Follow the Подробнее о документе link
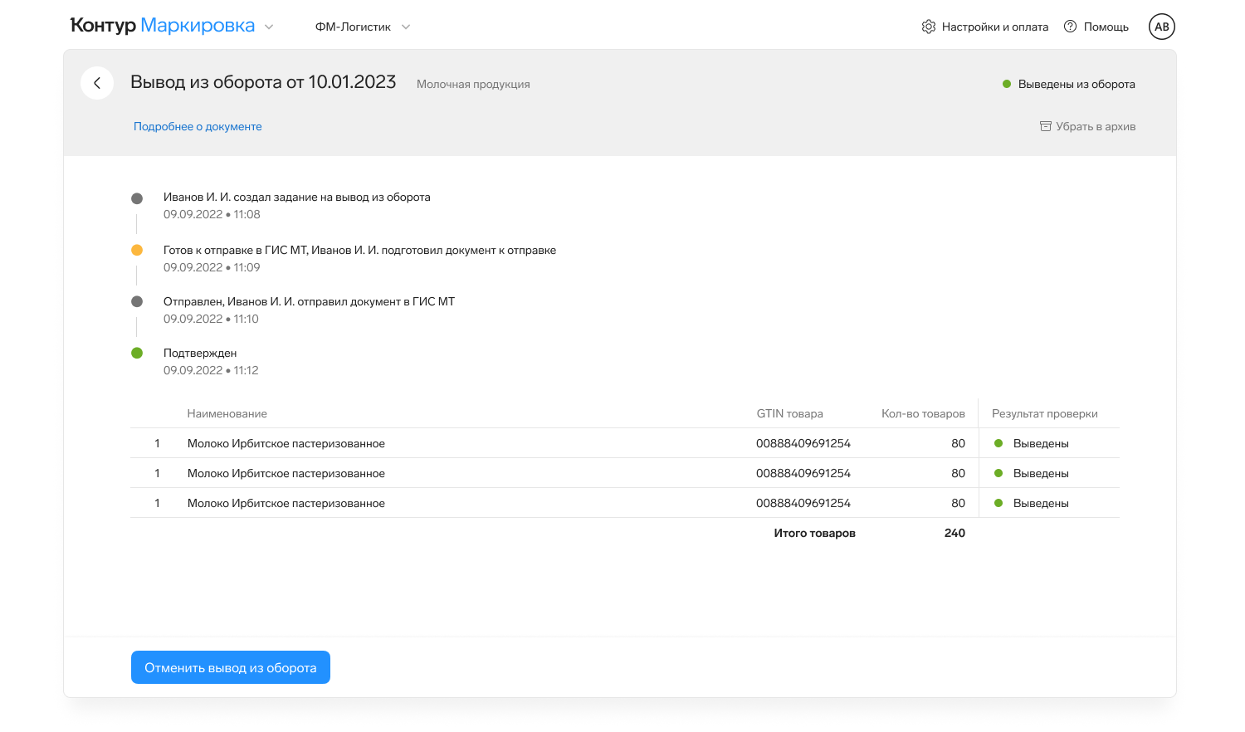 (x=198, y=126)
